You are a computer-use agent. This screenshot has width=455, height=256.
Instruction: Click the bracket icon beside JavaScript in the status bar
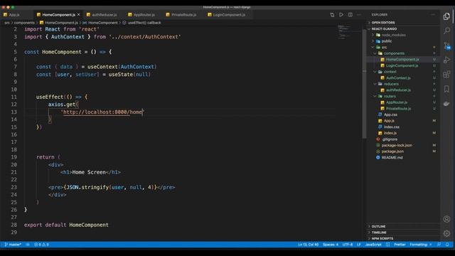pyautogui.click(x=387, y=245)
